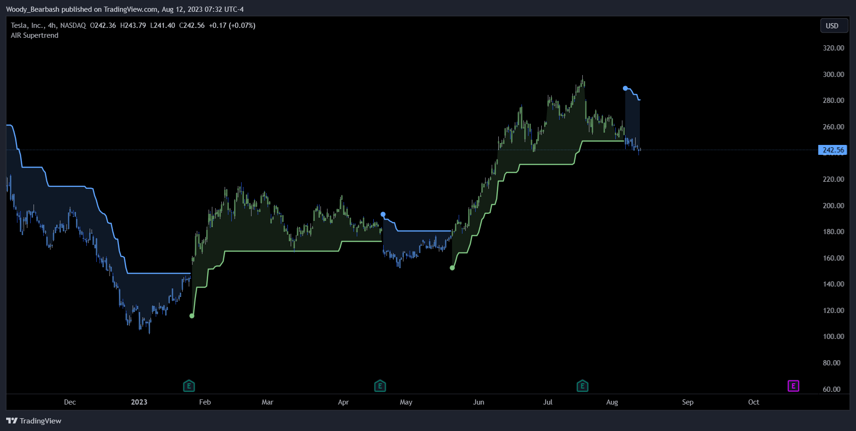Click the 2023 label on time axis
This screenshot has height=431, width=856.
[x=139, y=402]
